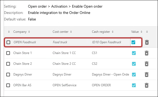
Task: Toggle the value checkbox for OPEN ORDER
Action: click(x=134, y=85)
